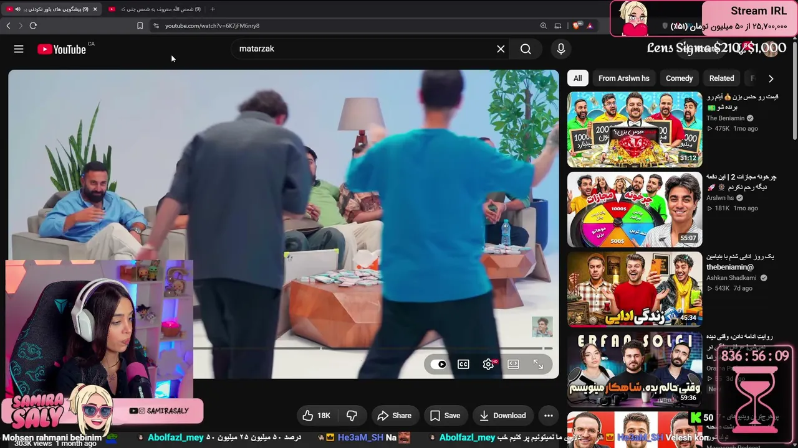Turn on closed captions in the player

click(x=463, y=365)
